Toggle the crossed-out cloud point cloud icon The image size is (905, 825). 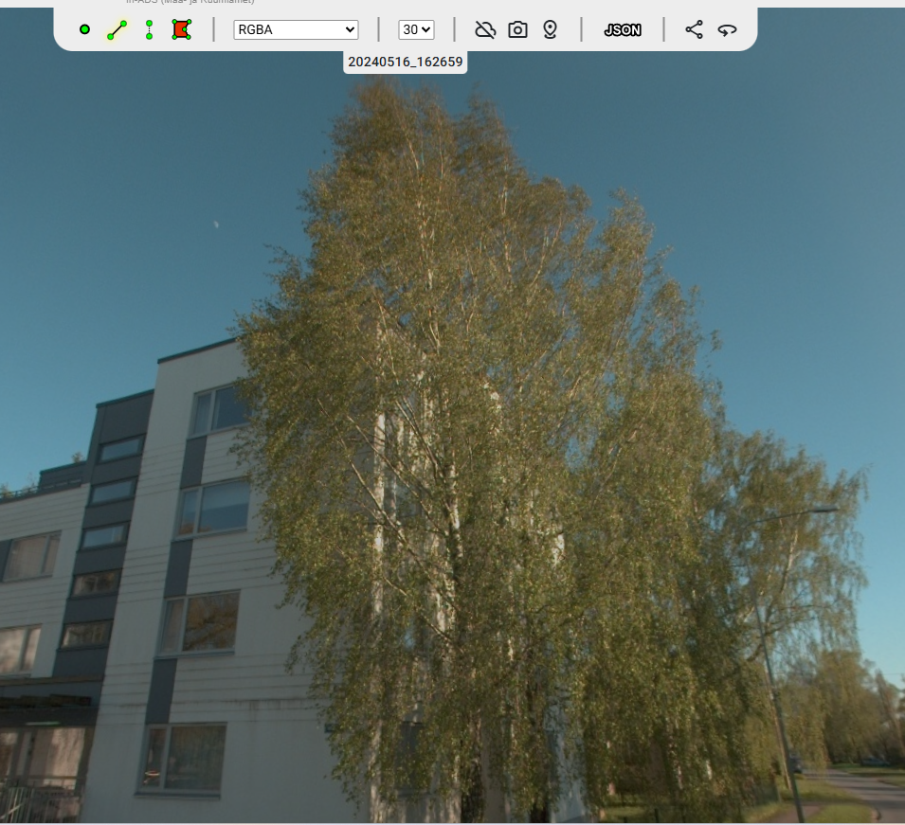(485, 29)
